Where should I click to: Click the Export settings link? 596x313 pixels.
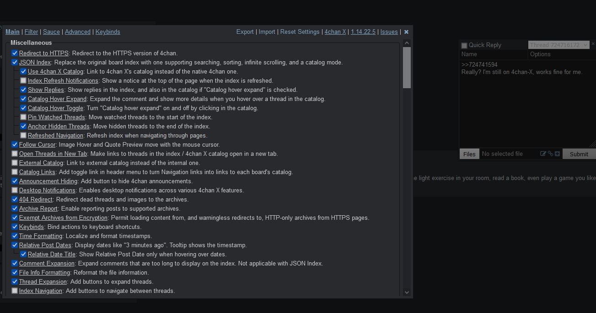[x=245, y=32]
